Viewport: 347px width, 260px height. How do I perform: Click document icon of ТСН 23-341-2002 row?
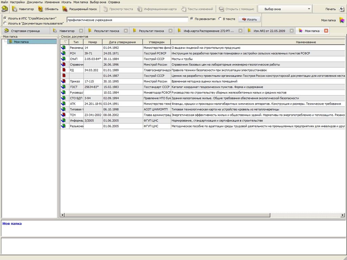coord(63,115)
